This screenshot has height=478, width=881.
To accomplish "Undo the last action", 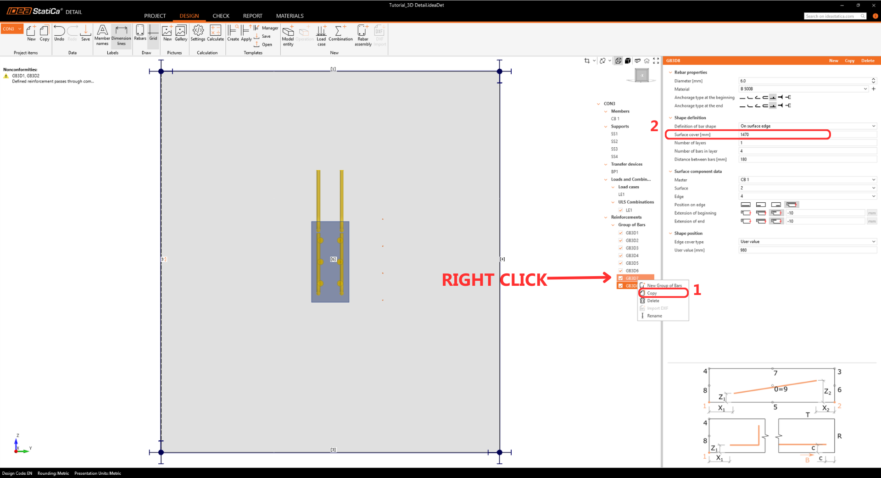I will pyautogui.click(x=59, y=33).
